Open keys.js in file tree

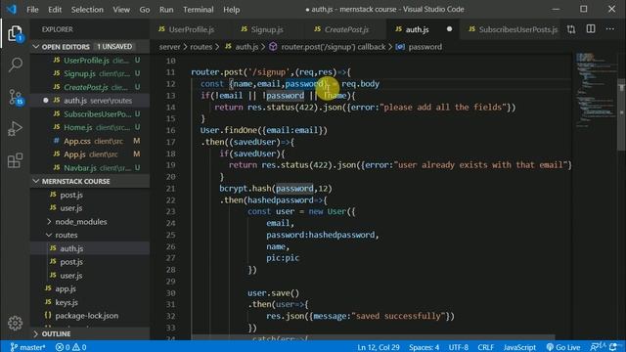90,302
